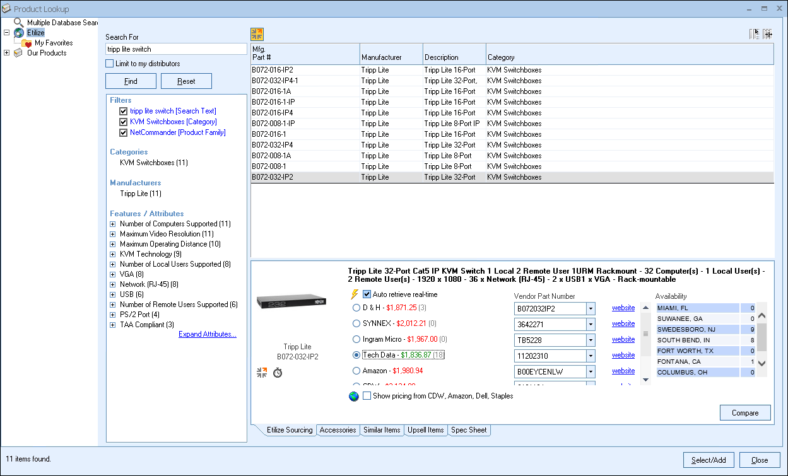Uncheck the NetCommander product family filter
The height and width of the screenshot is (476, 788).
[124, 132]
